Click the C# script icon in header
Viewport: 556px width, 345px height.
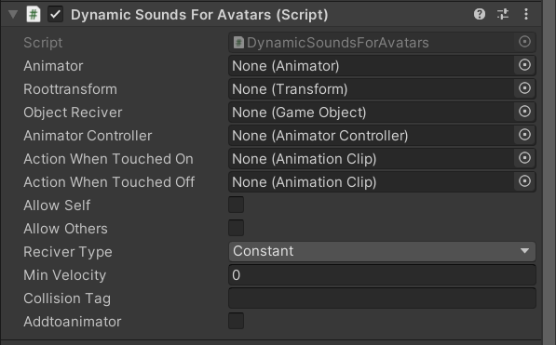(34, 15)
